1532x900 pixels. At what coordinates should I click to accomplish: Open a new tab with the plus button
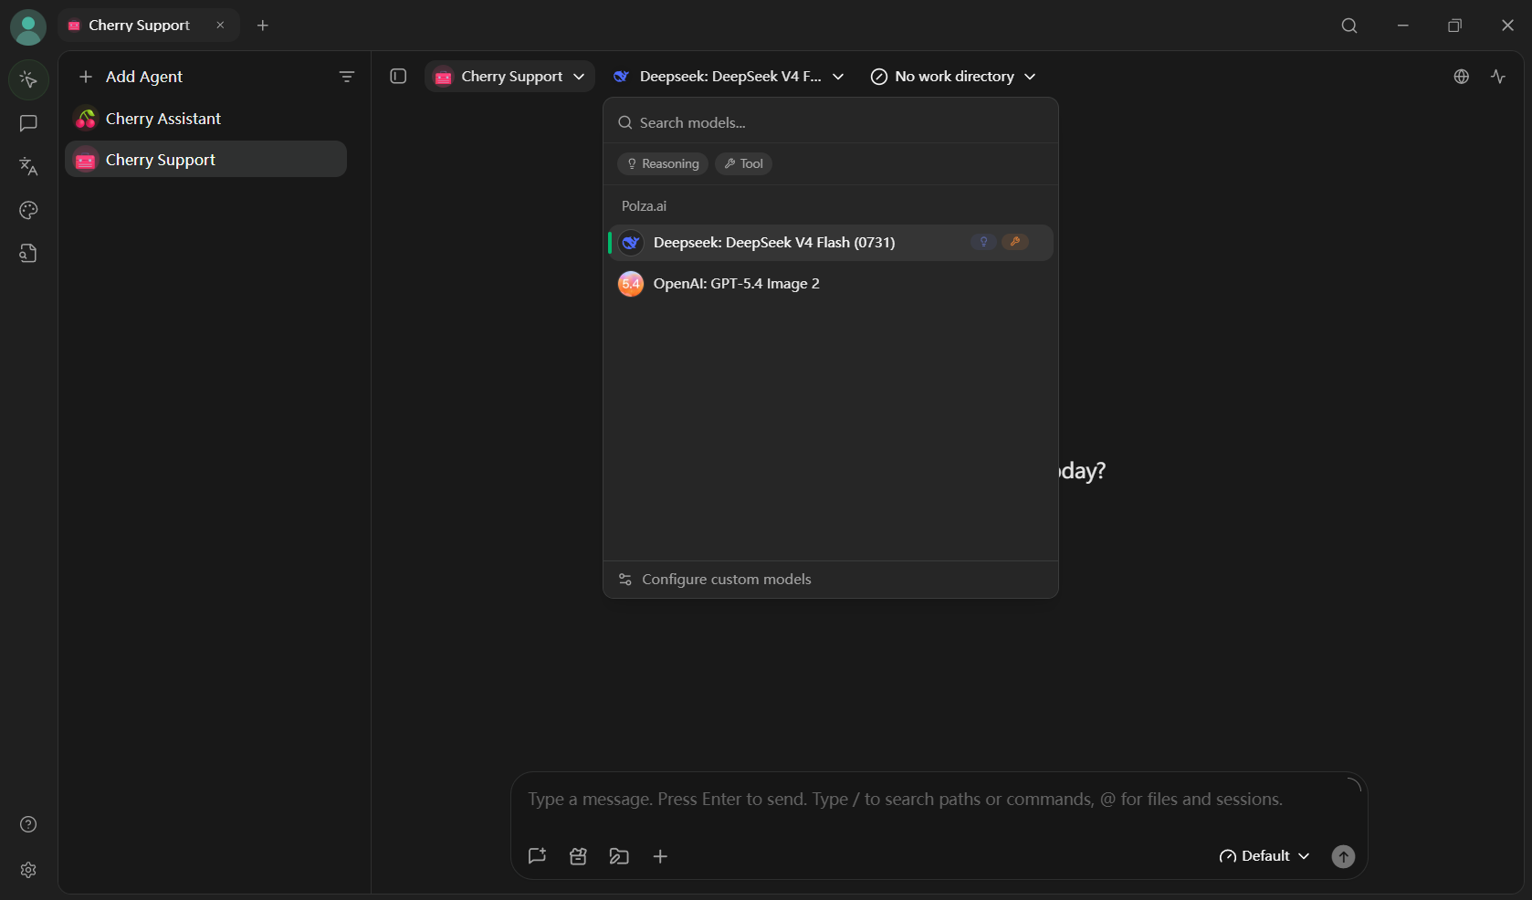point(263,26)
